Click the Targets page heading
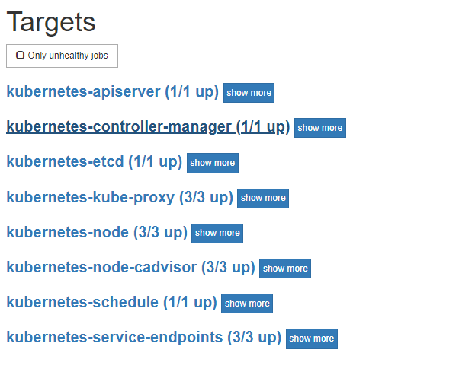This screenshot has height=372, width=459. [x=51, y=22]
